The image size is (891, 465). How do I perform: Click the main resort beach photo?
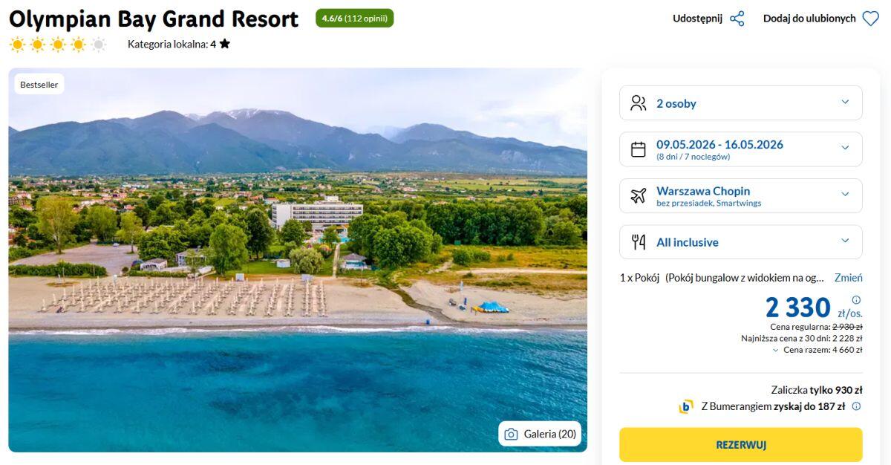pos(297,260)
